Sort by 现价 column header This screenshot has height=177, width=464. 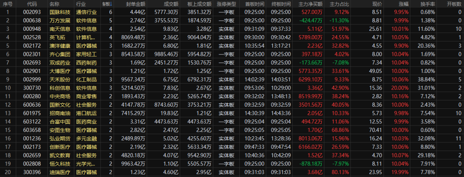(x=377, y=4)
